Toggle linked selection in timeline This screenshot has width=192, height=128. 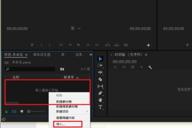[x=132, y=67]
